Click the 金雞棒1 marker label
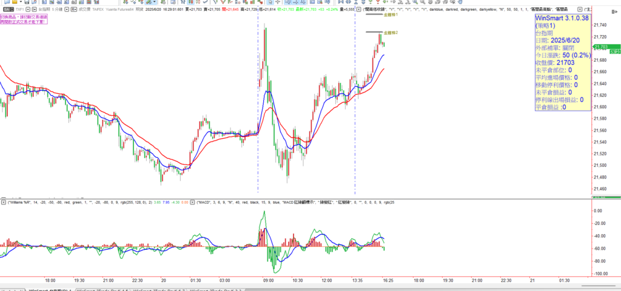This screenshot has width=621, height=291. tap(391, 15)
